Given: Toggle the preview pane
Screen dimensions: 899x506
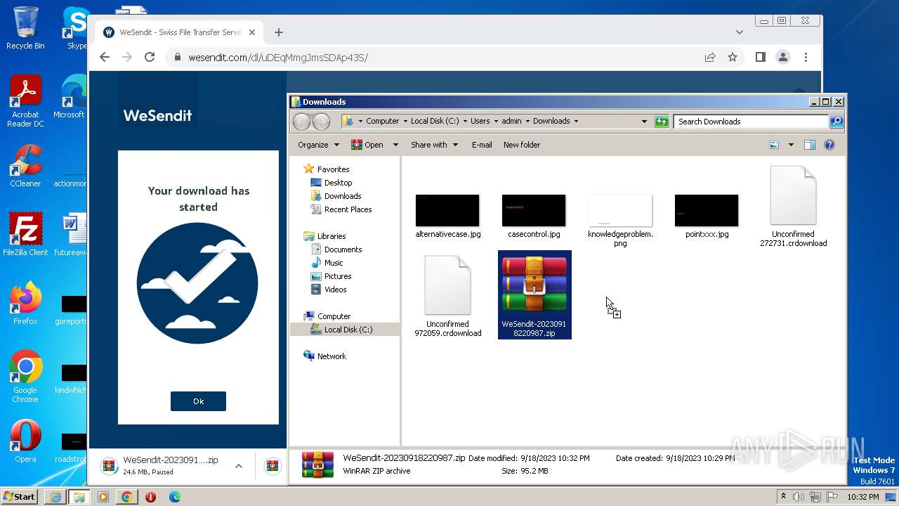Looking at the screenshot, I should tap(810, 145).
